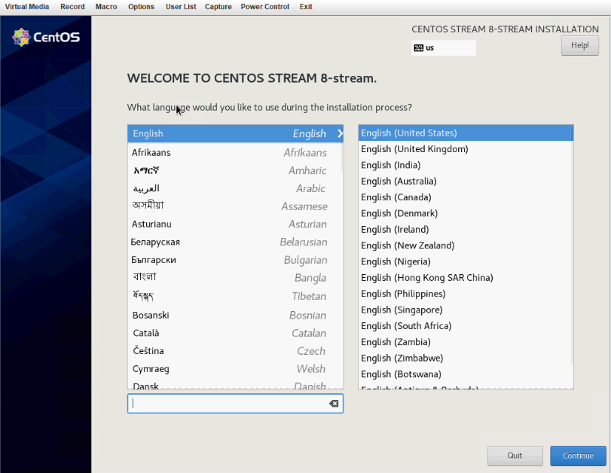The height and width of the screenshot is (473, 611).
Task: Click the CentOS logo in the sidebar
Action: coord(46,38)
